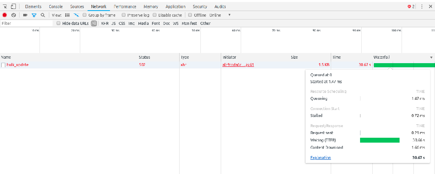Filter requests by WS
This screenshot has width=435, height=174.
click(176, 23)
